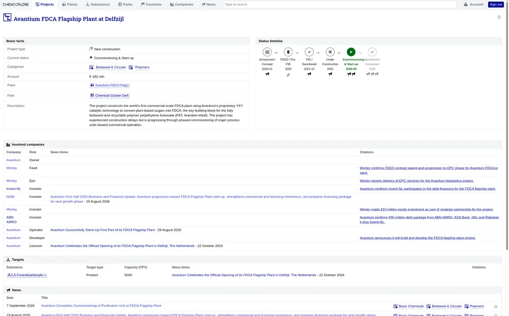Image resolution: width=509 pixels, height=316 pixels.
Task: Open Worley in the Feed row
Action: click(11, 168)
